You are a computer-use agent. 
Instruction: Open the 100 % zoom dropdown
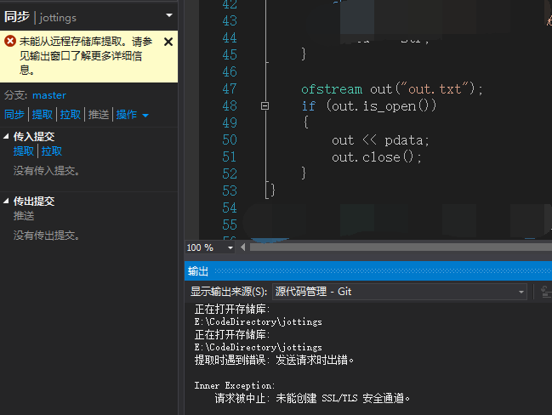click(230, 247)
